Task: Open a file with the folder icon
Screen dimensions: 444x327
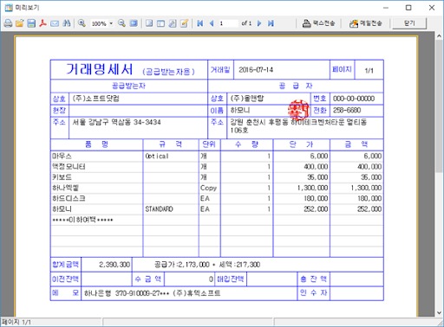Action: 19,23
